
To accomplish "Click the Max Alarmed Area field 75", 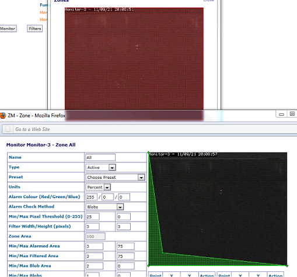I will click(x=125, y=246).
